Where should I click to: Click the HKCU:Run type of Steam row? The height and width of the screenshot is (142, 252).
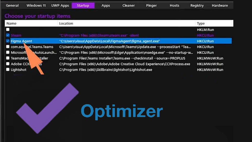pyautogui.click(x=205, y=35)
